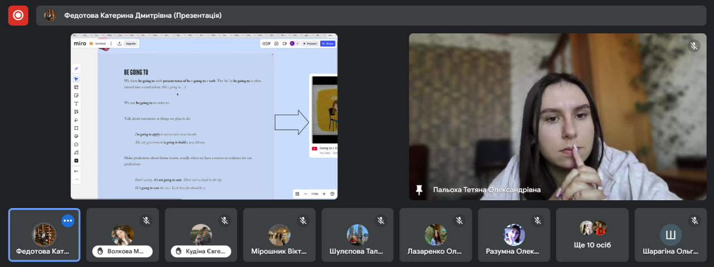Open the Ще 10 осіб tile
This screenshot has height=267, width=714.
(x=592, y=235)
